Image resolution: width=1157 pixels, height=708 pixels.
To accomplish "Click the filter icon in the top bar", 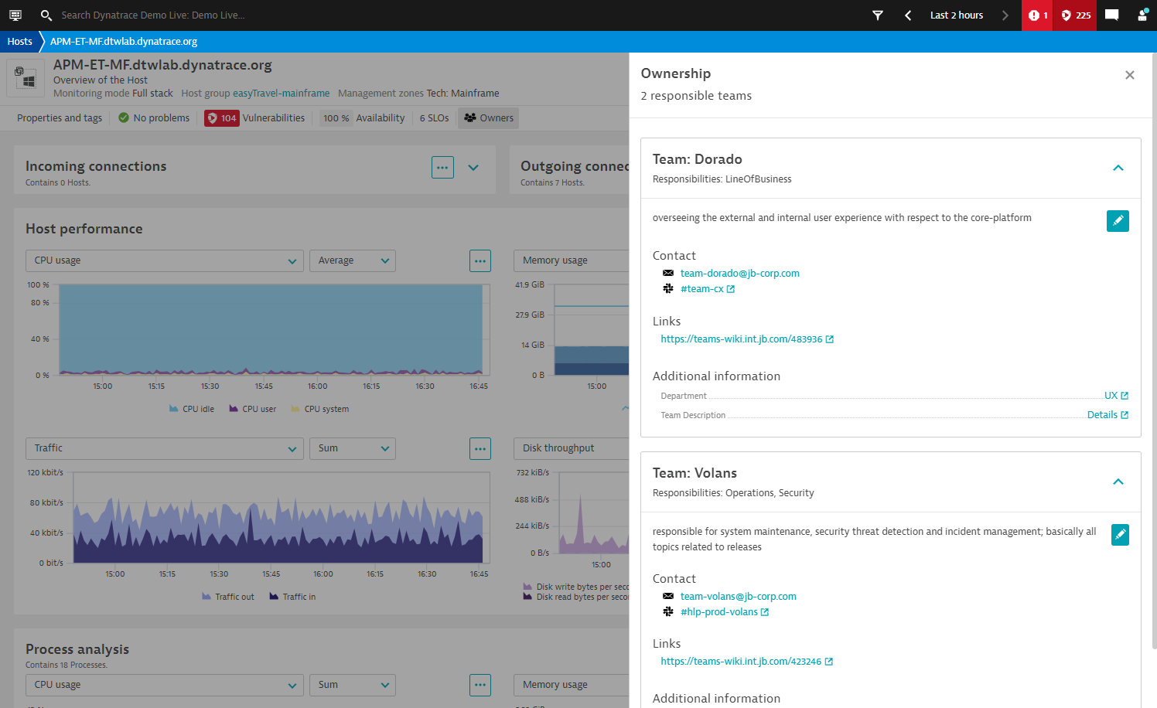I will tap(878, 15).
